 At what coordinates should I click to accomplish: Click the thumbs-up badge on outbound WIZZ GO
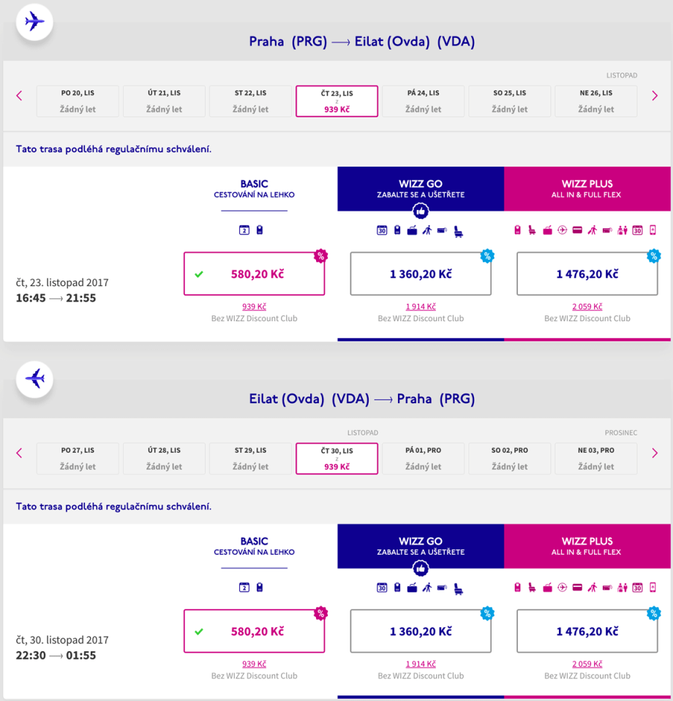pos(421,211)
